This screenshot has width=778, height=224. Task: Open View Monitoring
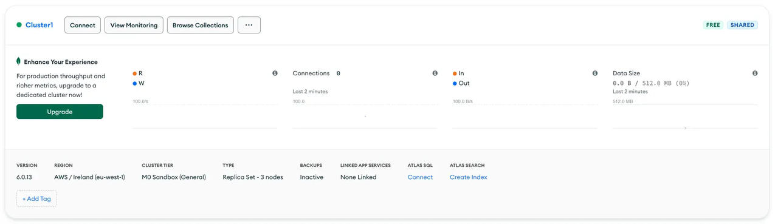pyautogui.click(x=134, y=25)
